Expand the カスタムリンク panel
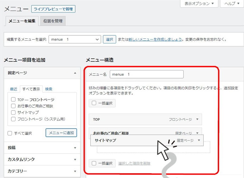Screen dimensions: 244x178 coord(75,159)
